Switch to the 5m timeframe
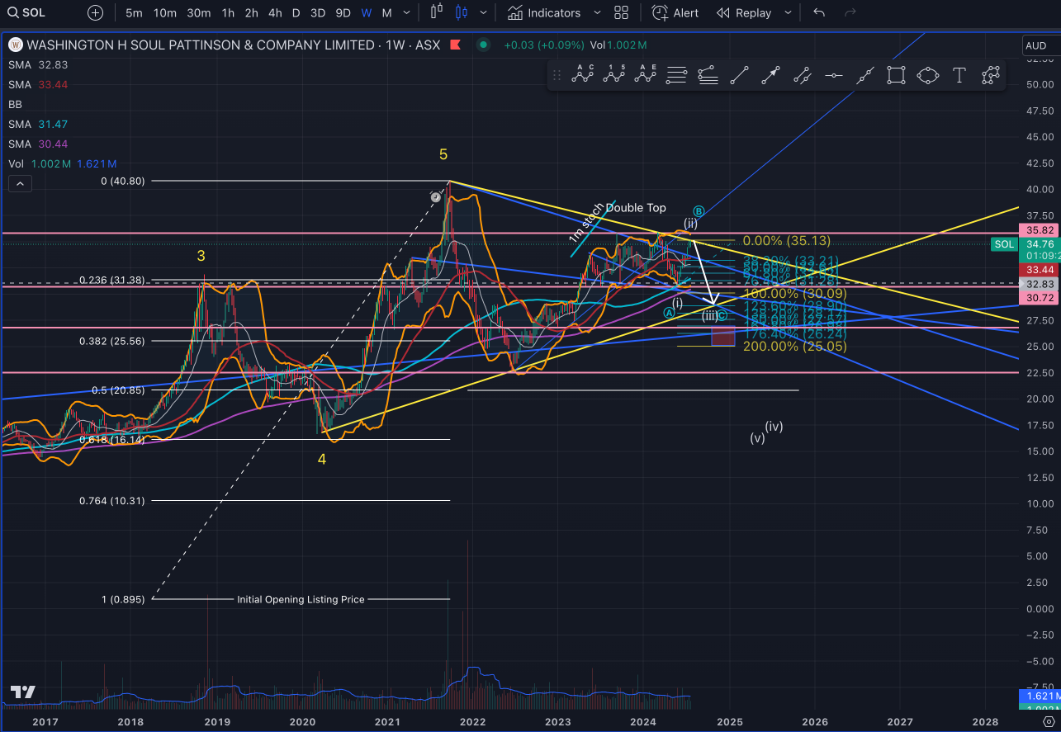 134,13
